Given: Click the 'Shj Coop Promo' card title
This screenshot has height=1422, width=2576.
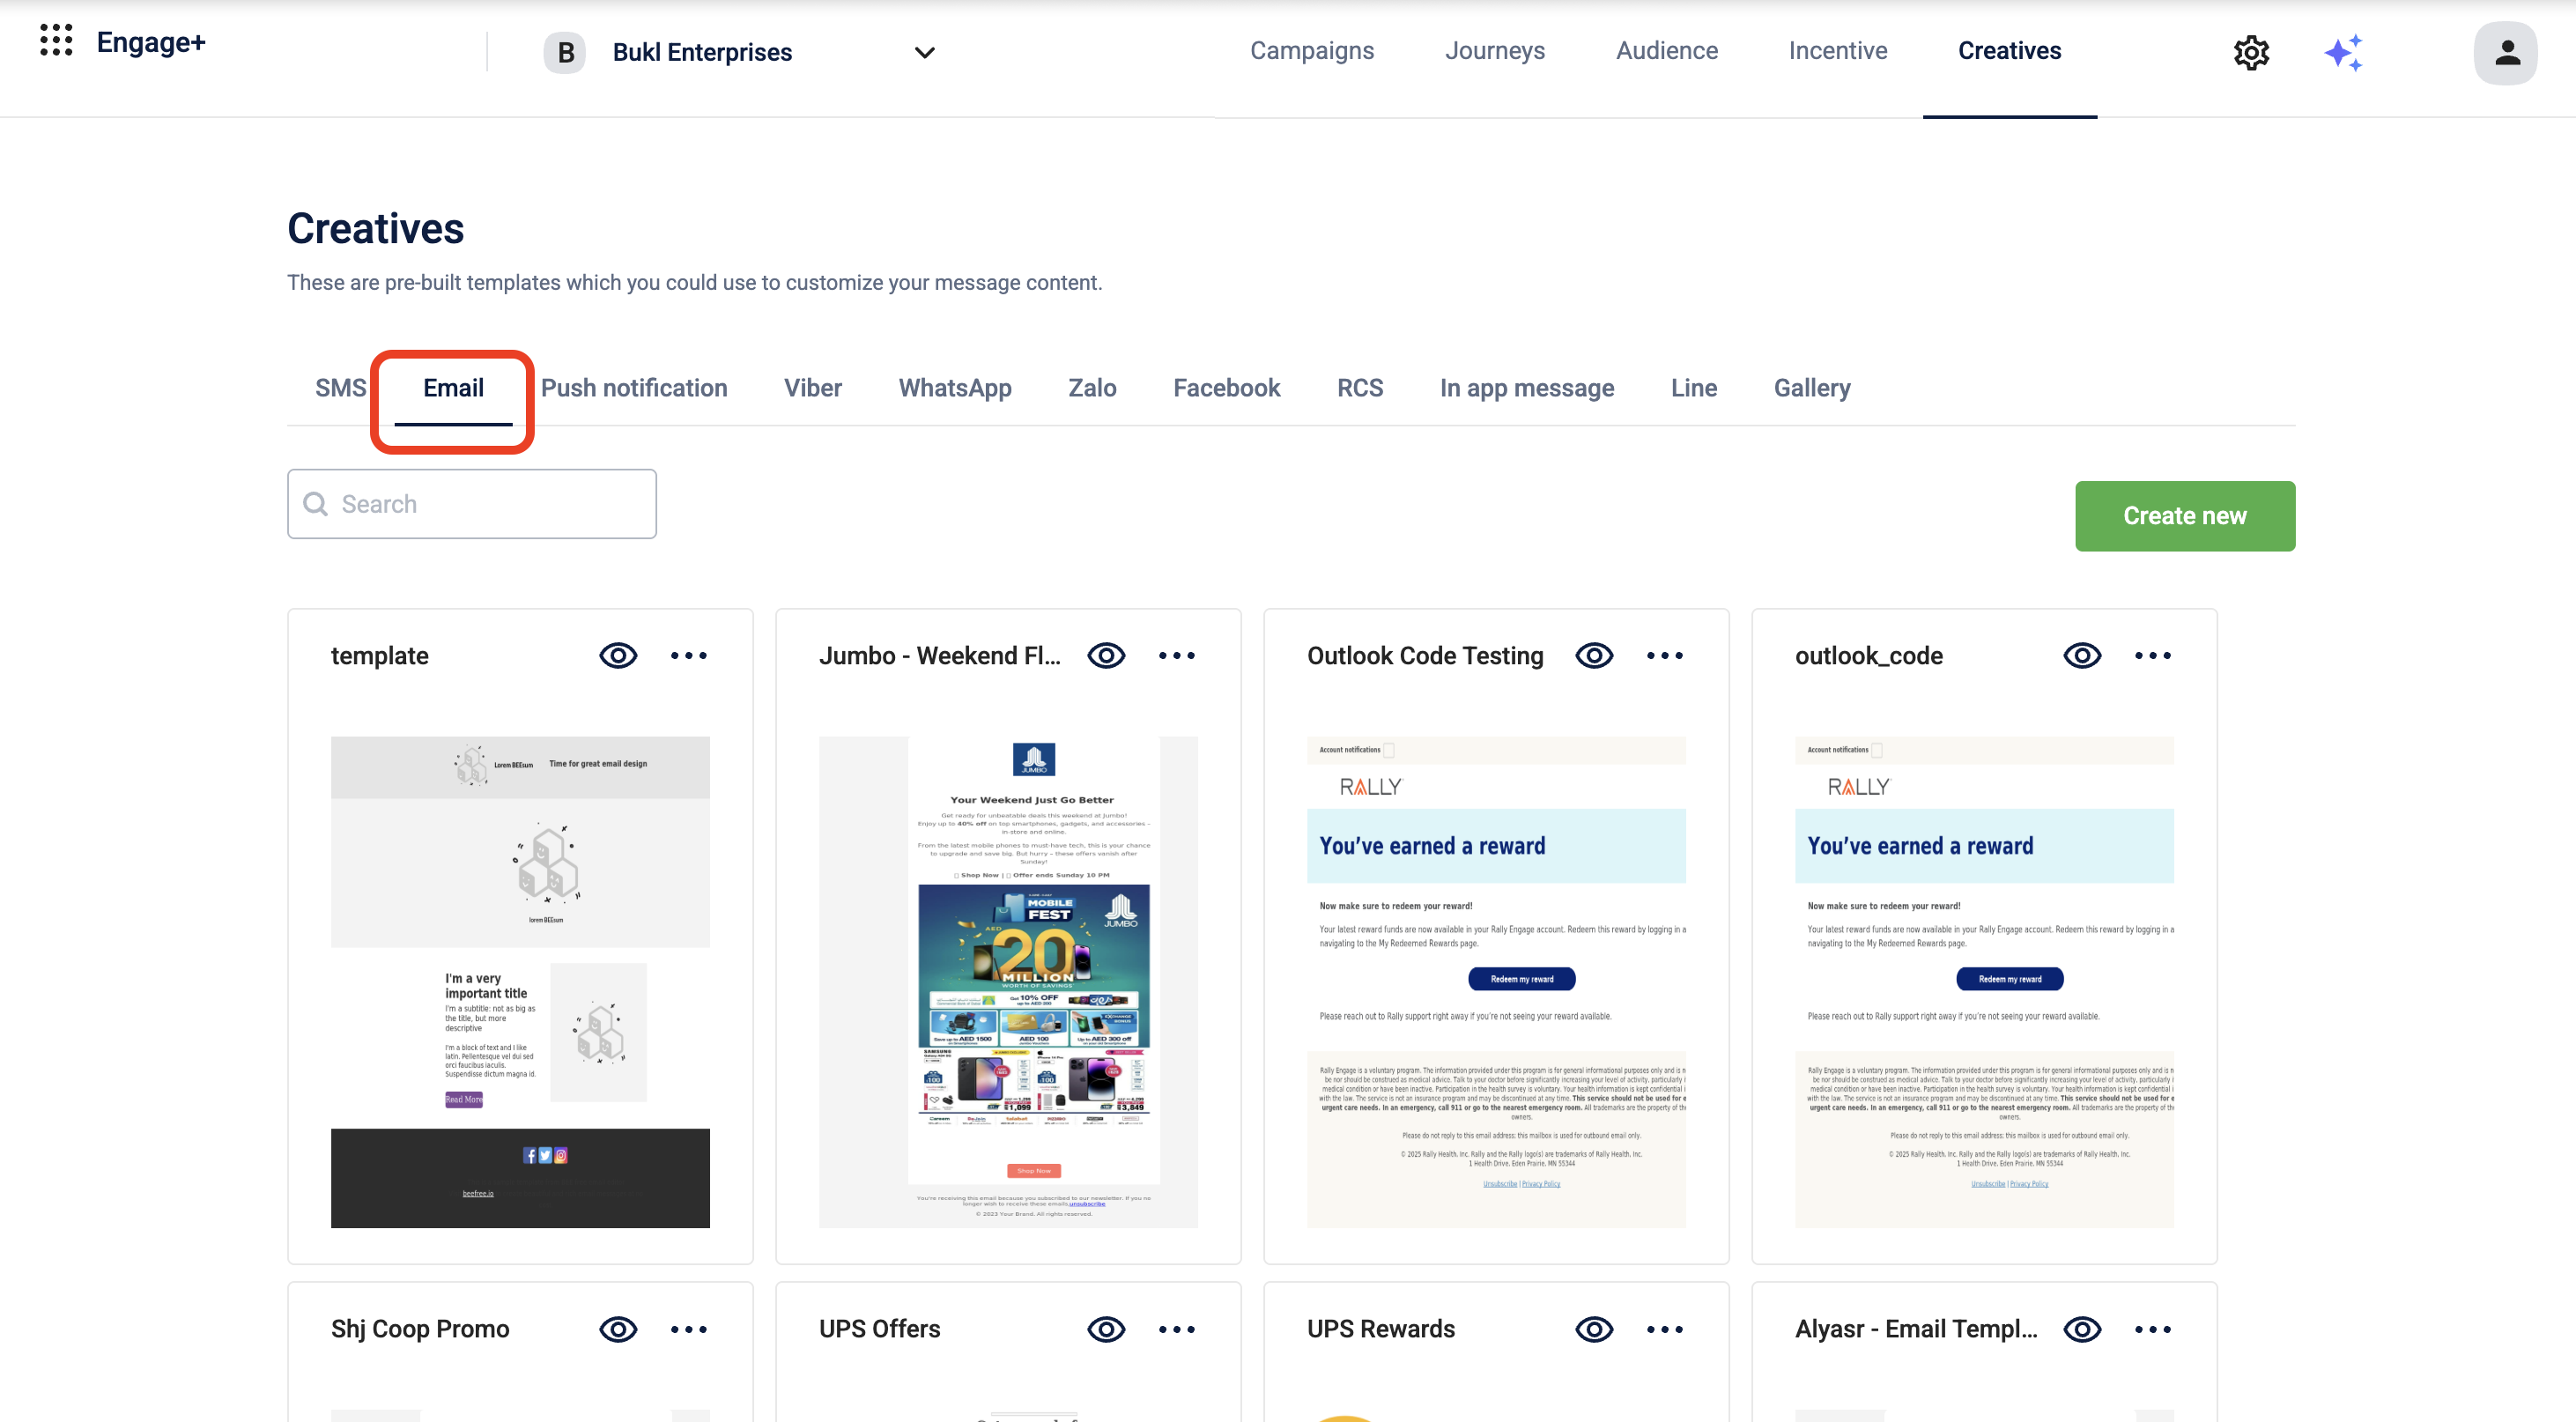Looking at the screenshot, I should tap(420, 1329).
